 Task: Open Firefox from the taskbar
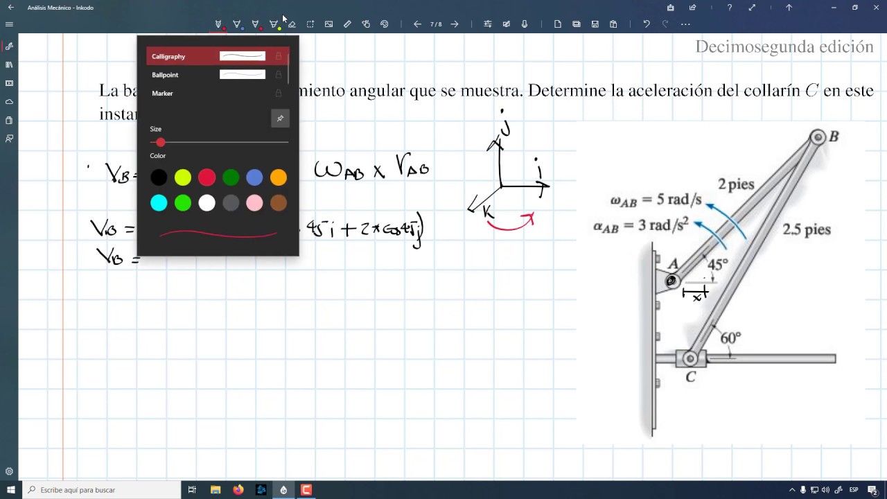coord(238,490)
